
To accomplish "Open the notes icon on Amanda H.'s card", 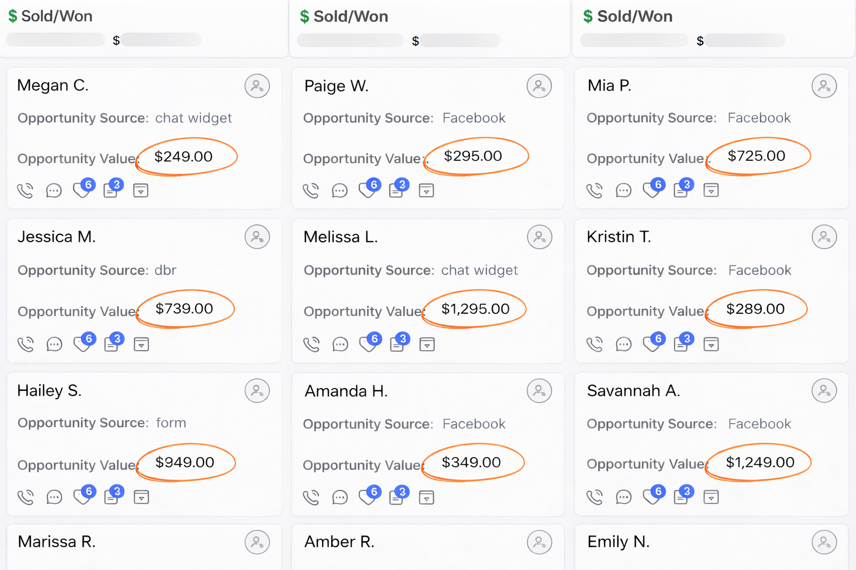I will (x=396, y=497).
